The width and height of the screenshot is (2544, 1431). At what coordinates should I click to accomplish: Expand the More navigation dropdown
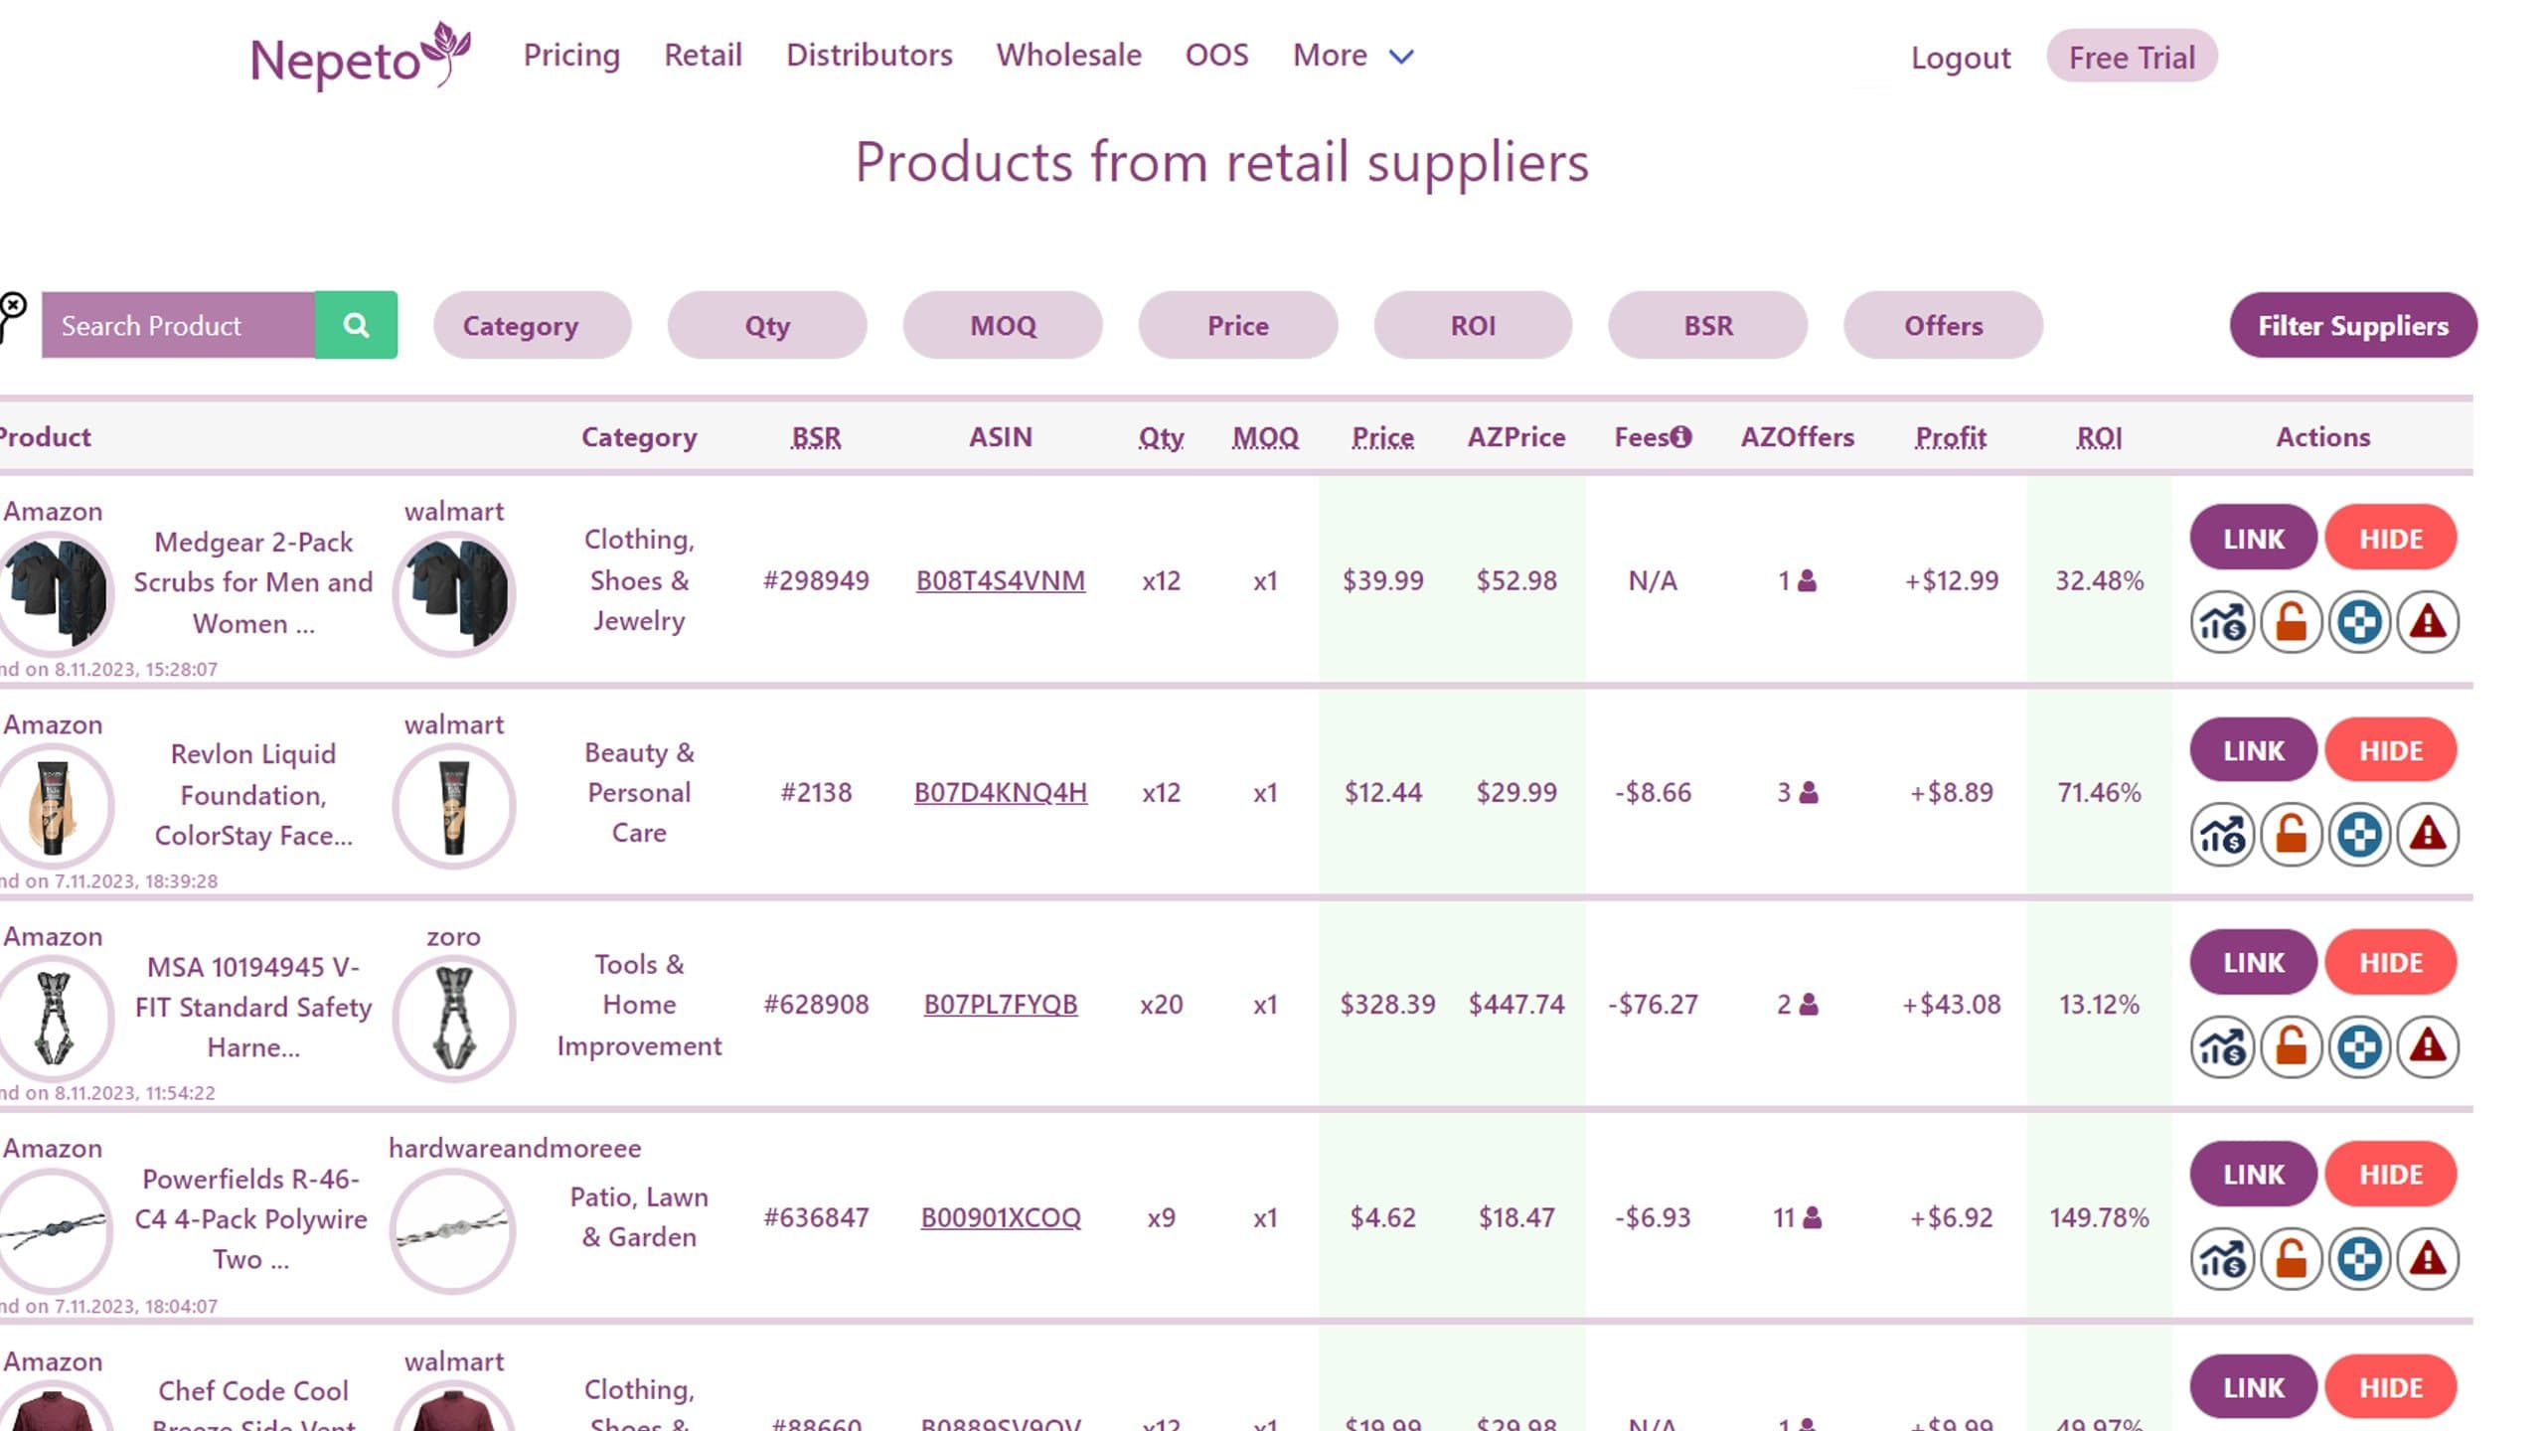pos(1352,56)
